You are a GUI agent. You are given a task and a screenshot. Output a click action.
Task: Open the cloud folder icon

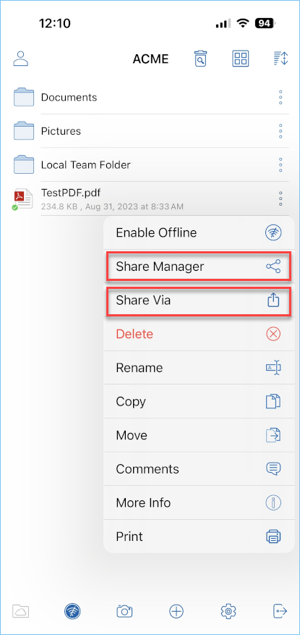click(x=20, y=610)
